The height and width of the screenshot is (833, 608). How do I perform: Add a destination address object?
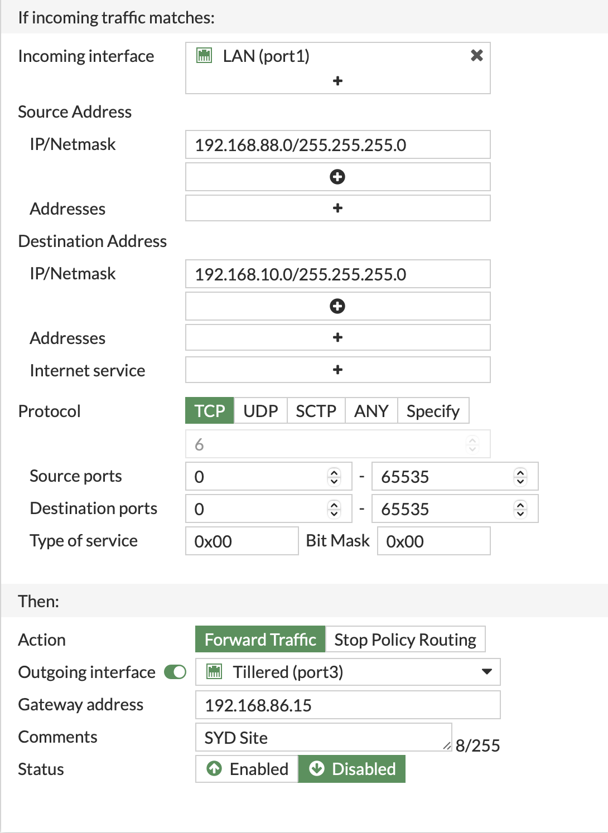[x=337, y=337]
